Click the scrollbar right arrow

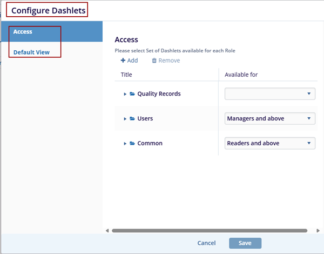[x=318, y=231]
